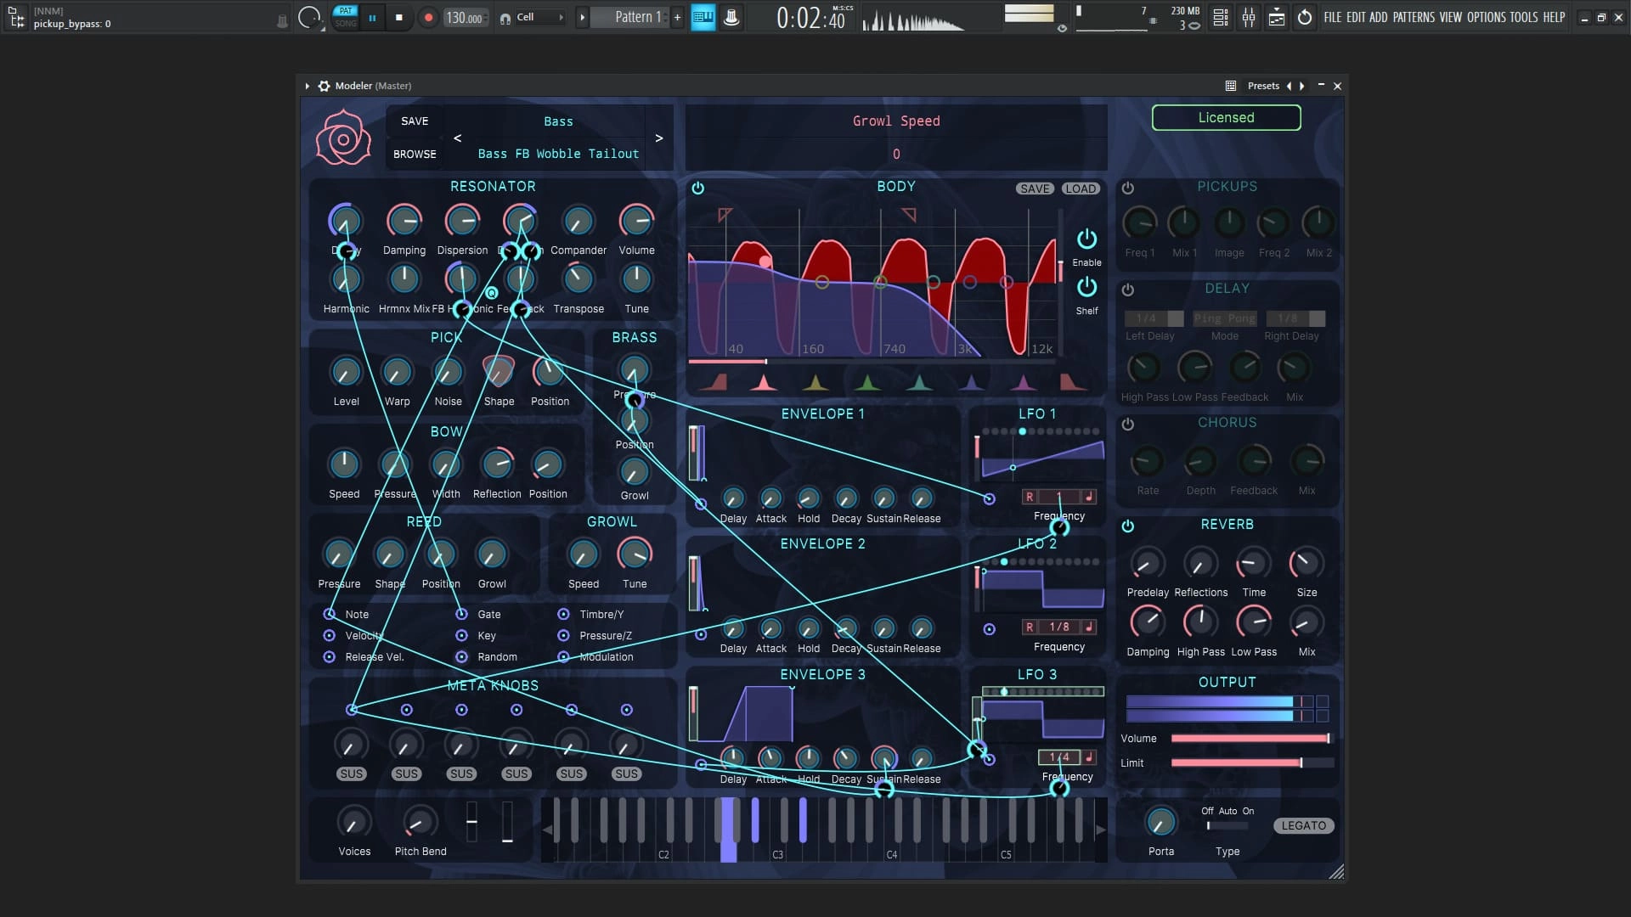The width and height of the screenshot is (1631, 917).
Task: Open the delay Ping Pong mode dropdown
Action: click(x=1223, y=318)
